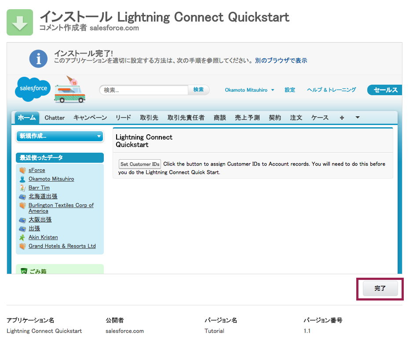Click the 最近使ったデータ panel header
Image resolution: width=413 pixels, height=340 pixels.
click(60, 157)
